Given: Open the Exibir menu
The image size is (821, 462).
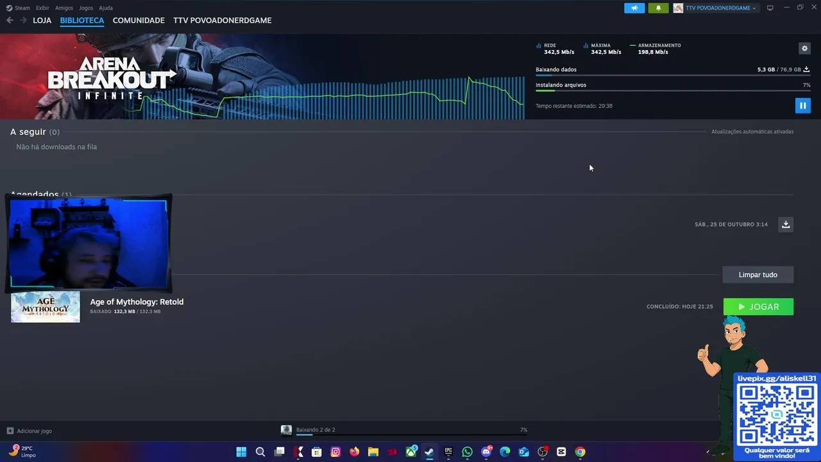Looking at the screenshot, I should (x=42, y=8).
